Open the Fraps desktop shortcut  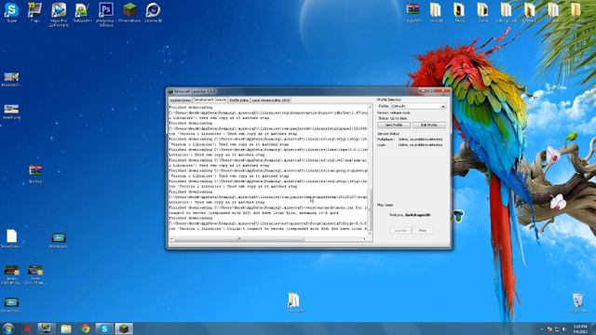pos(35,11)
